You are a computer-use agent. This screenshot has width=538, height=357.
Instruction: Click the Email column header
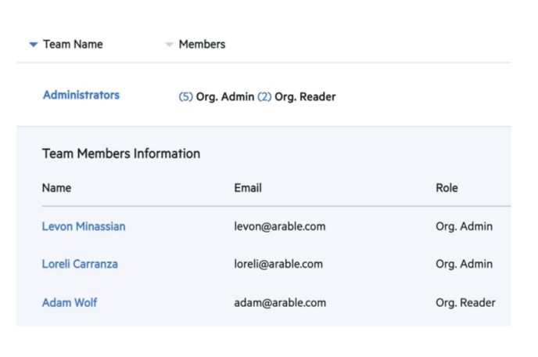tap(248, 188)
